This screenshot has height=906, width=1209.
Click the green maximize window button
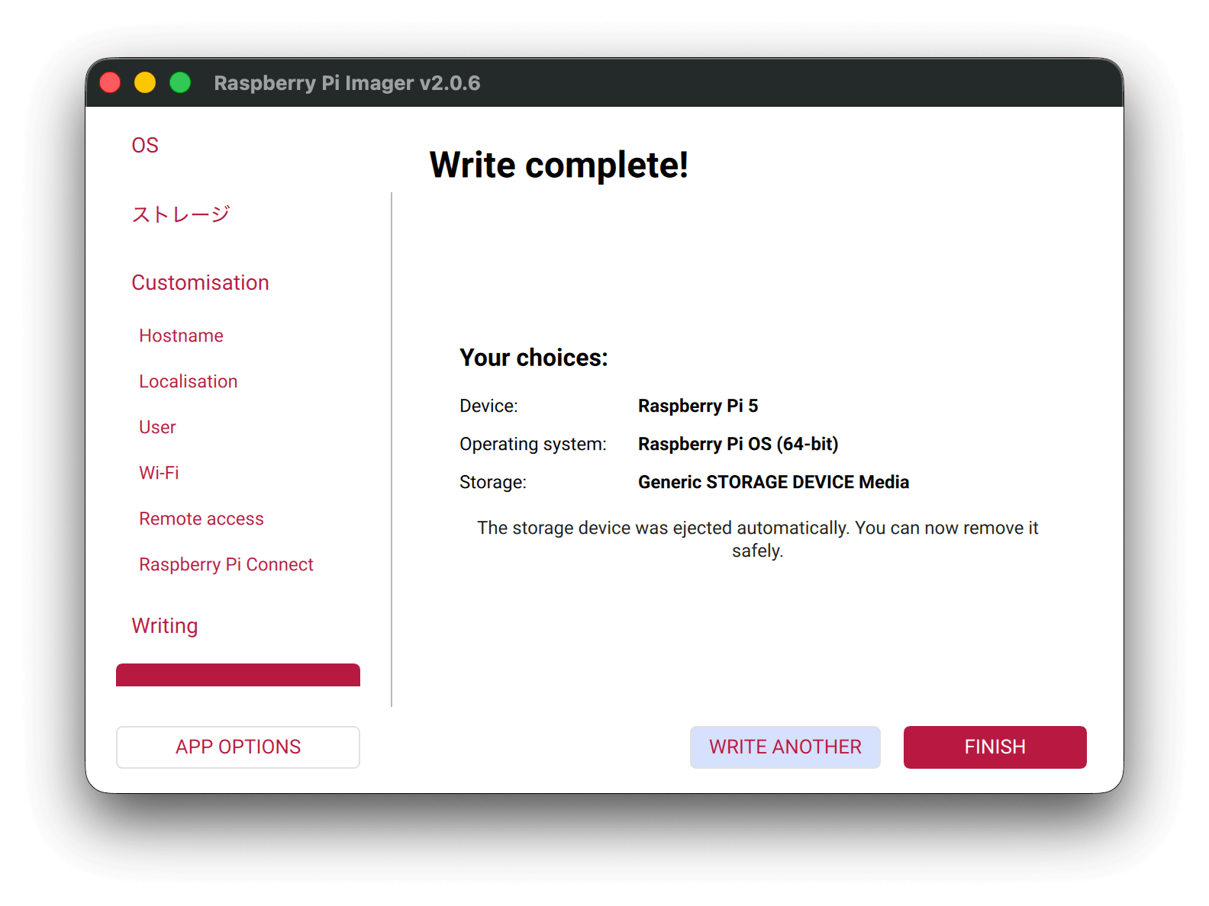pyautogui.click(x=180, y=82)
